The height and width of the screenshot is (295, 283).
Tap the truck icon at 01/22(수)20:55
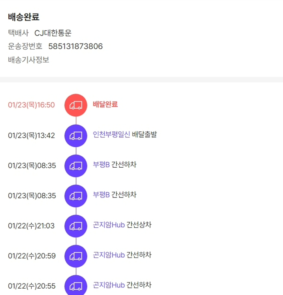click(x=76, y=286)
